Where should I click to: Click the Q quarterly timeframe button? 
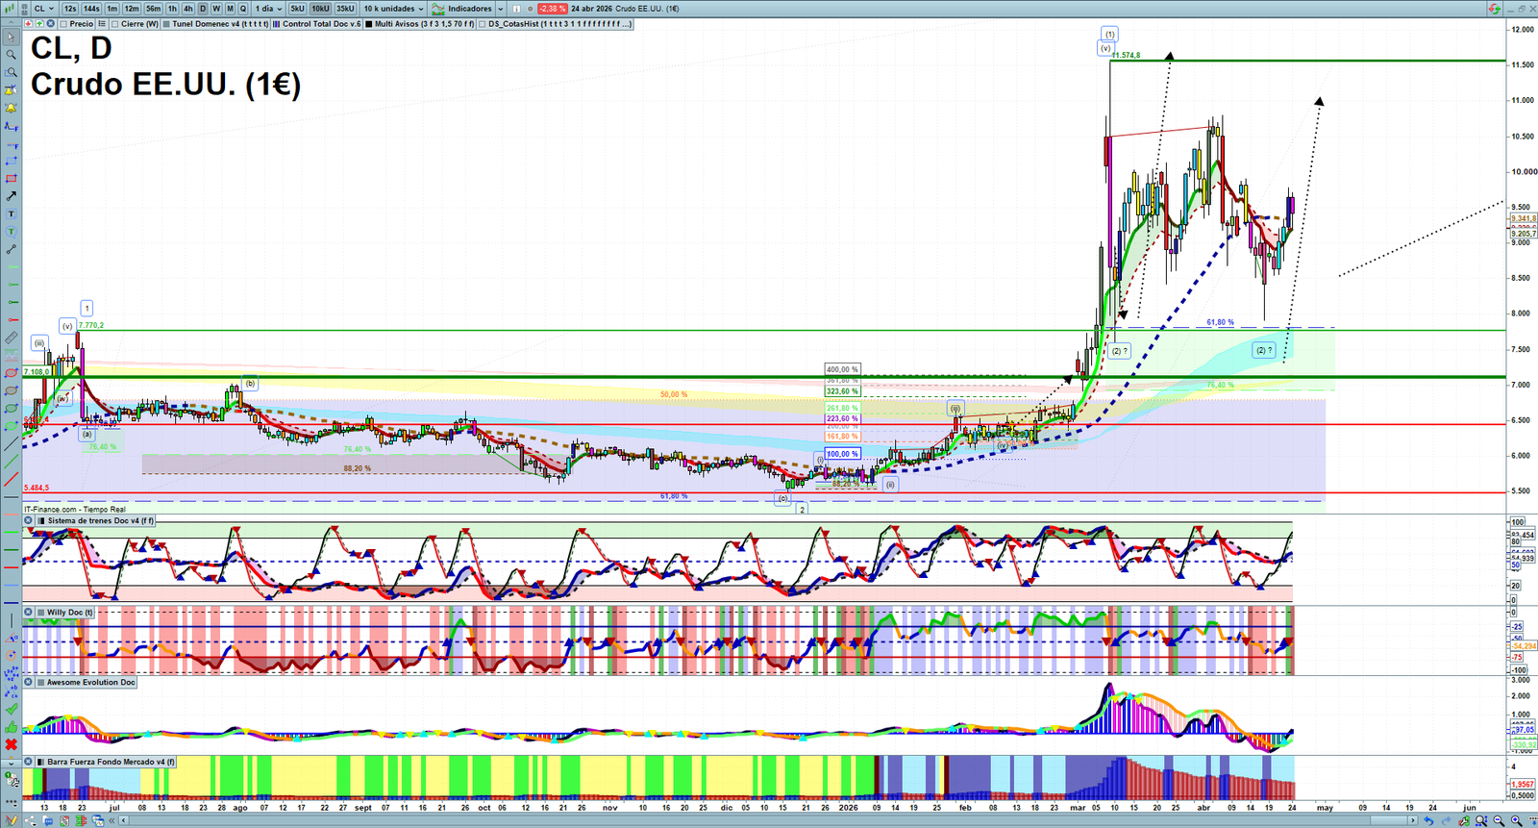coord(243,9)
